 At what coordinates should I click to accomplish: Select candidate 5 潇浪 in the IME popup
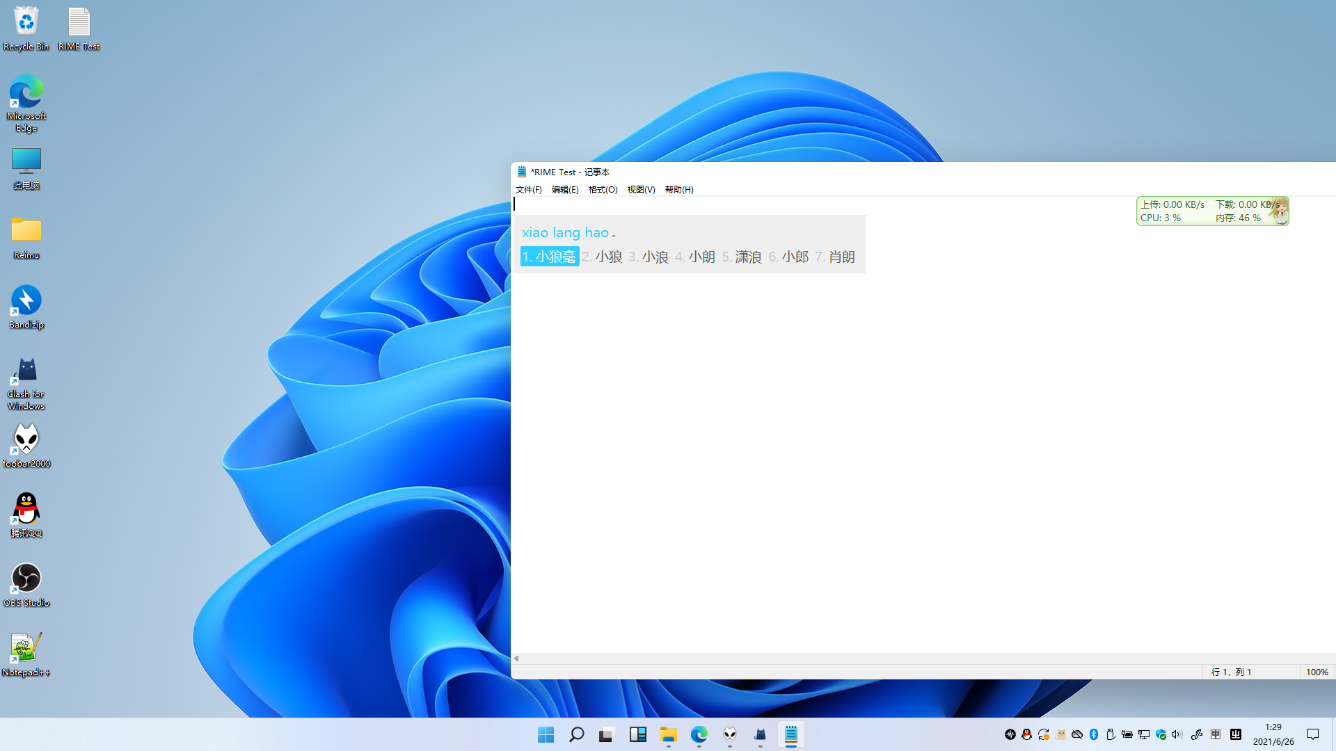(743, 256)
